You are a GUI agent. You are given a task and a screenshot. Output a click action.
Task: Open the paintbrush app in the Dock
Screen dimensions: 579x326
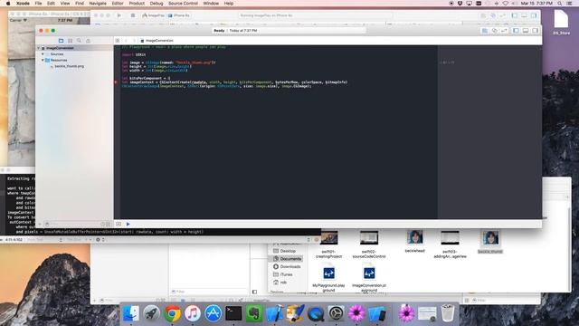296,313
